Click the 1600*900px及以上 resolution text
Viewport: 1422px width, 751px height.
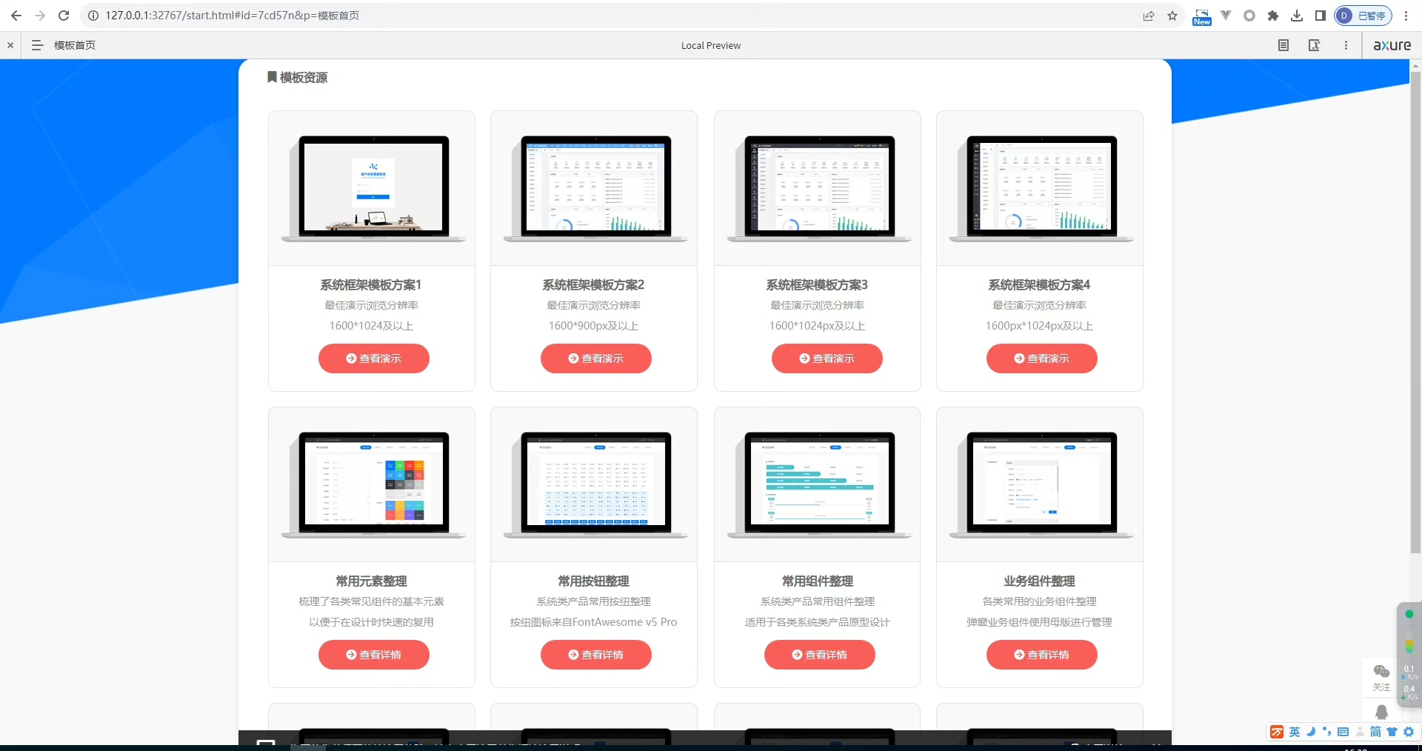tap(593, 326)
